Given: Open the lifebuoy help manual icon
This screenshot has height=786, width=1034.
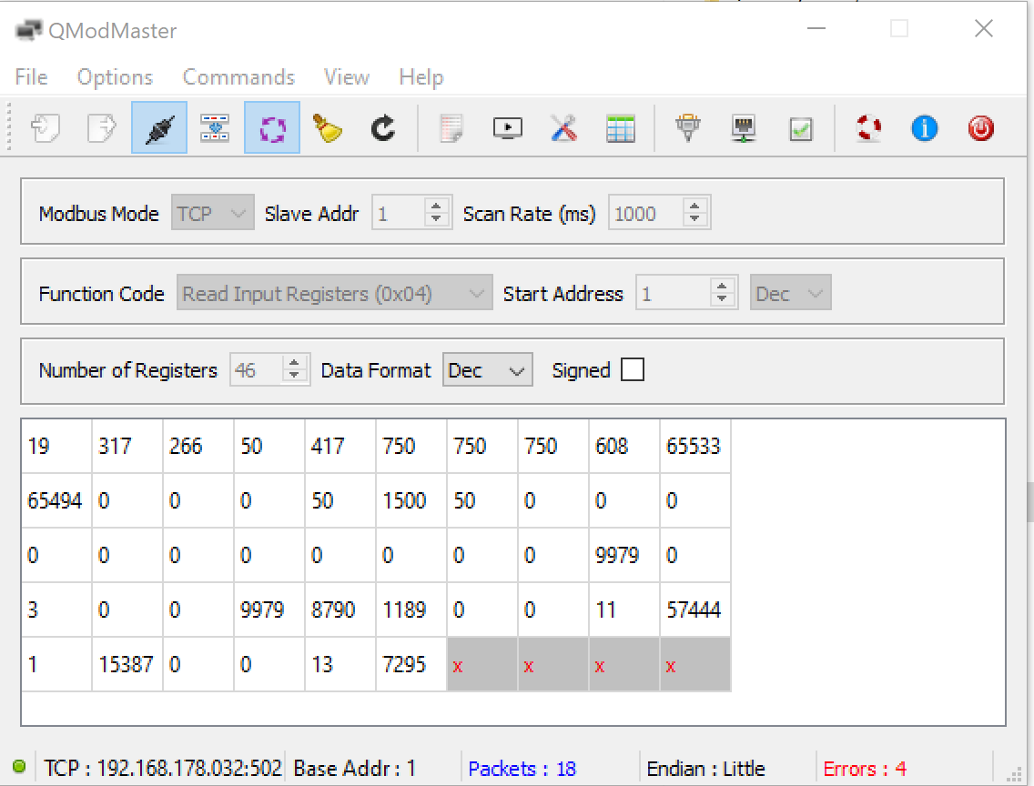Looking at the screenshot, I should [868, 128].
